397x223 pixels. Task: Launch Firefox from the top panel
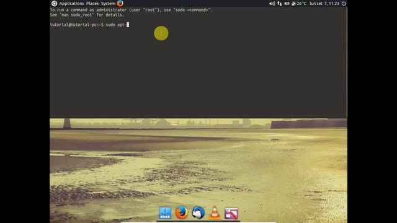tap(120, 3)
